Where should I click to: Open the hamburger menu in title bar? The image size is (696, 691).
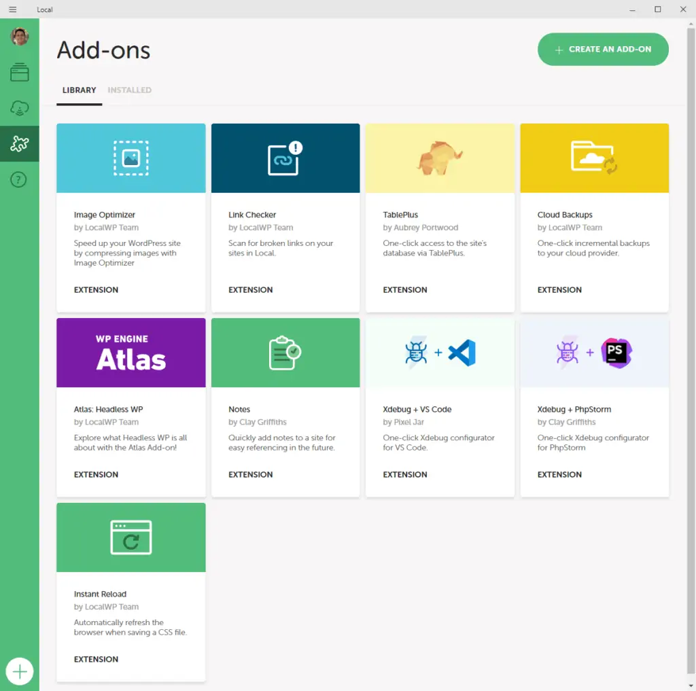pos(12,10)
